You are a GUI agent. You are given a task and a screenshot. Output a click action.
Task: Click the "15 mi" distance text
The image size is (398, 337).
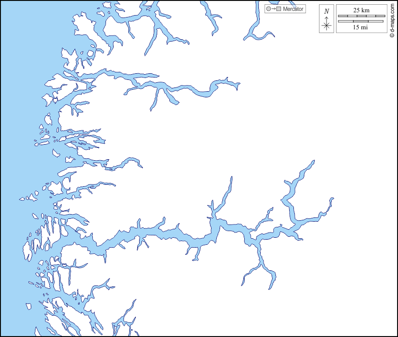pyautogui.click(x=361, y=27)
